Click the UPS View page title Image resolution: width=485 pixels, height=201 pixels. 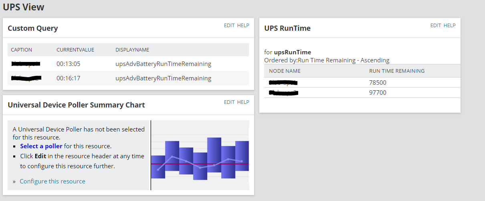[24, 7]
